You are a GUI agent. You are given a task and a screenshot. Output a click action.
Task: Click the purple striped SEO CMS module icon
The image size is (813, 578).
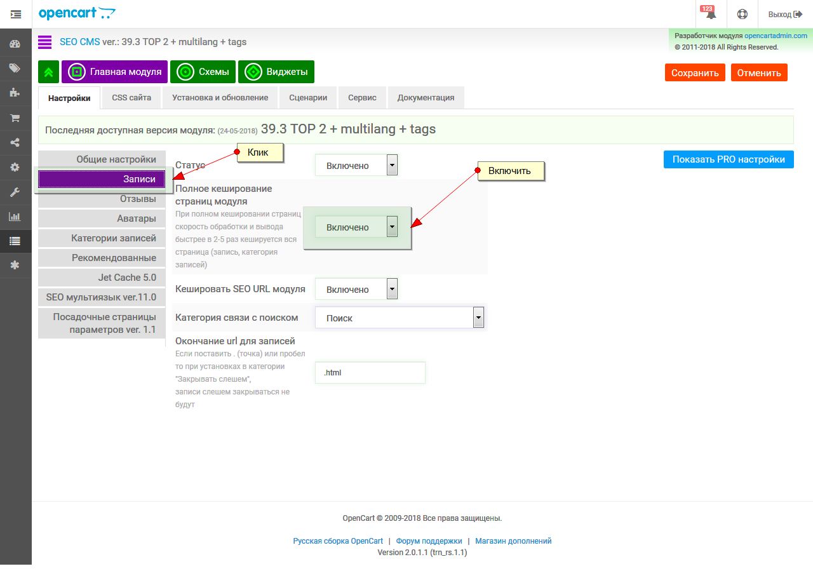coord(44,42)
